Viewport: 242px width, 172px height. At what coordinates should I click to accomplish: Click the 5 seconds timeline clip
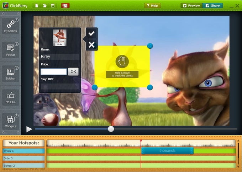pos(168,151)
